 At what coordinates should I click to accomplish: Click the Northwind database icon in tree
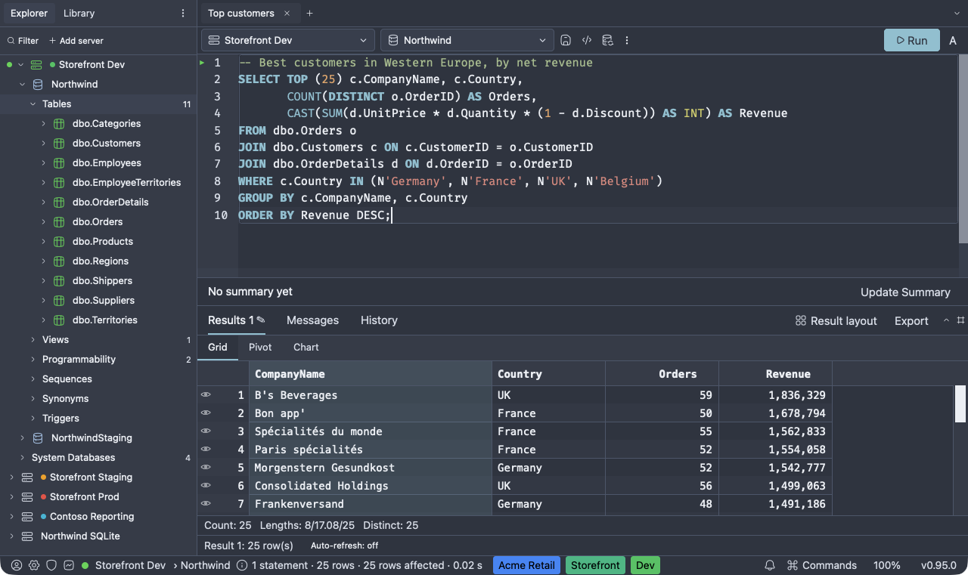tap(38, 85)
